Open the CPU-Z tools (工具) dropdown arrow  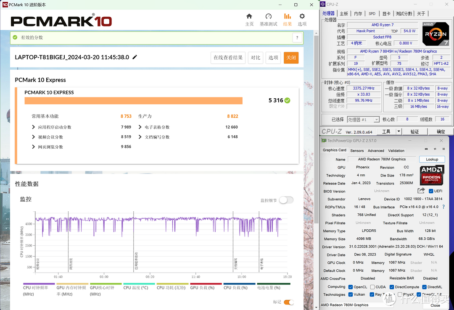tap(399, 131)
